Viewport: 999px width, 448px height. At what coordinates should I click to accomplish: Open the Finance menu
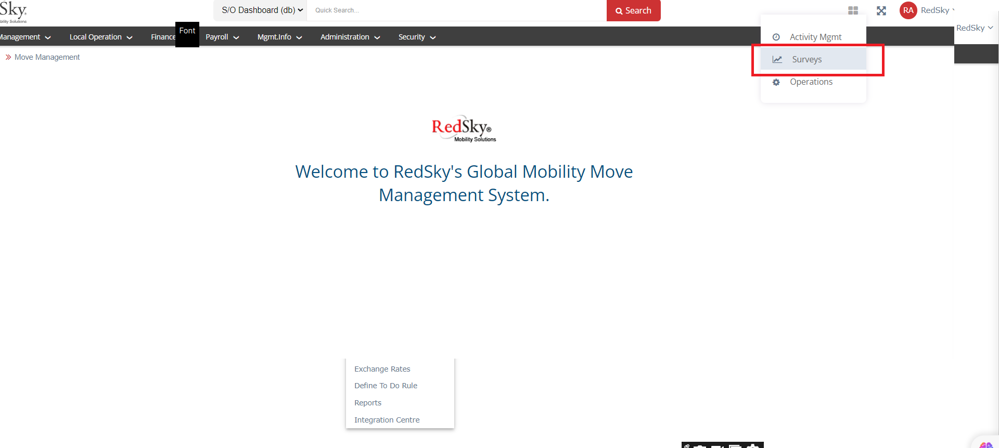(163, 37)
